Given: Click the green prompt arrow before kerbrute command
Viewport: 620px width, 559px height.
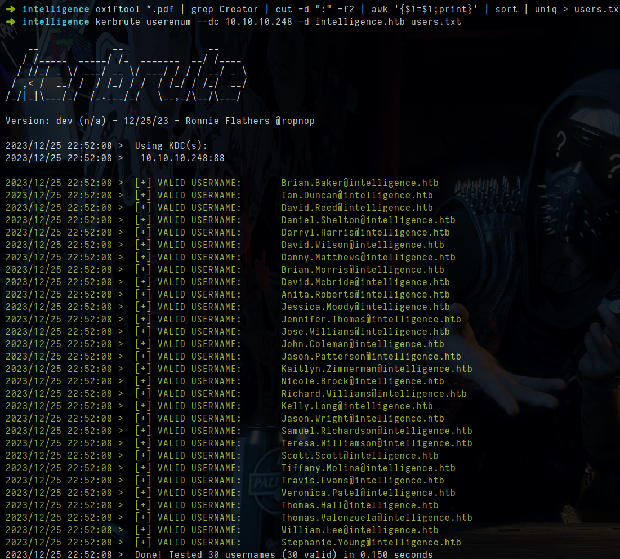Looking at the screenshot, I should click(11, 22).
